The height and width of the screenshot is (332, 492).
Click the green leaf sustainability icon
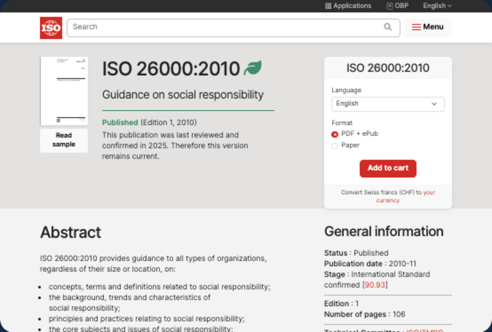[x=253, y=68]
